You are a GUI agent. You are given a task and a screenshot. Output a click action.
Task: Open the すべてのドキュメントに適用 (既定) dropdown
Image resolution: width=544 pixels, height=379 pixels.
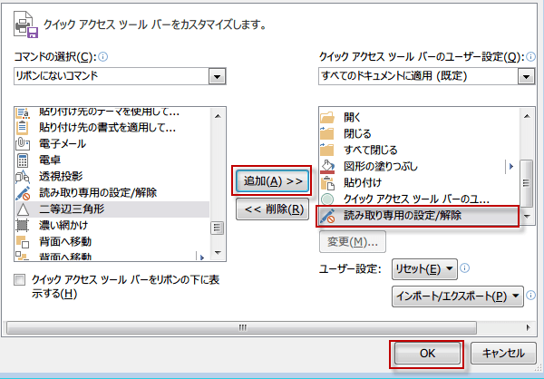tap(526, 76)
